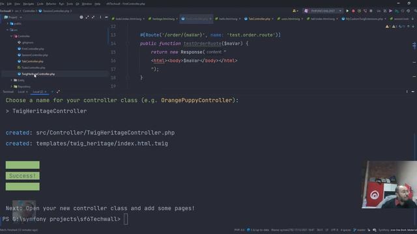Collapse the Controller folder

[12, 36]
